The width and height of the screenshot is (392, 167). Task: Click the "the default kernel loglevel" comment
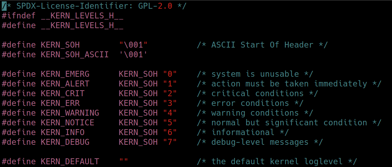[277, 162]
